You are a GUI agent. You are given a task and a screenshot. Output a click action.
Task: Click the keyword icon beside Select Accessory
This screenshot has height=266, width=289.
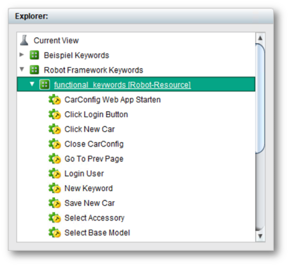55,218
